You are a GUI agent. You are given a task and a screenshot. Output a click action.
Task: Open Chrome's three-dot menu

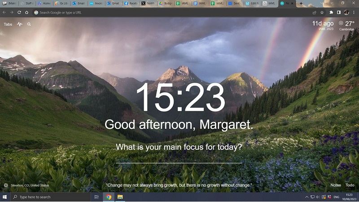[x=354, y=13]
